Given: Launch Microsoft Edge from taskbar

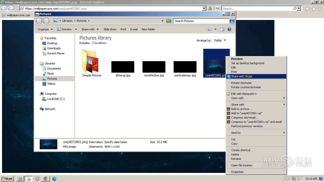Looking at the screenshot, I should 54,179.
